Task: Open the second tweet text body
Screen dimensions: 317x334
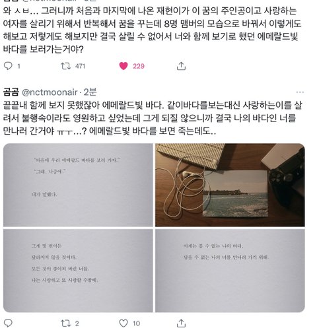Action: point(153,118)
